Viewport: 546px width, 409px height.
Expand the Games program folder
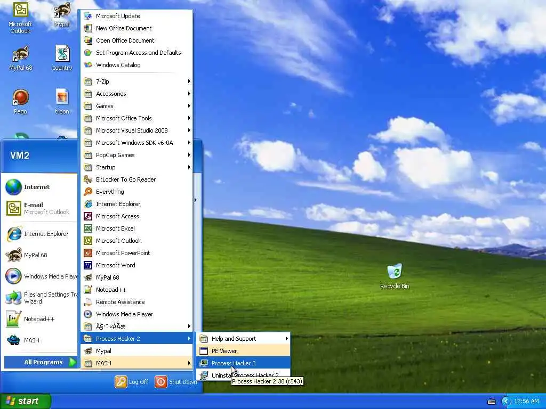(136, 106)
